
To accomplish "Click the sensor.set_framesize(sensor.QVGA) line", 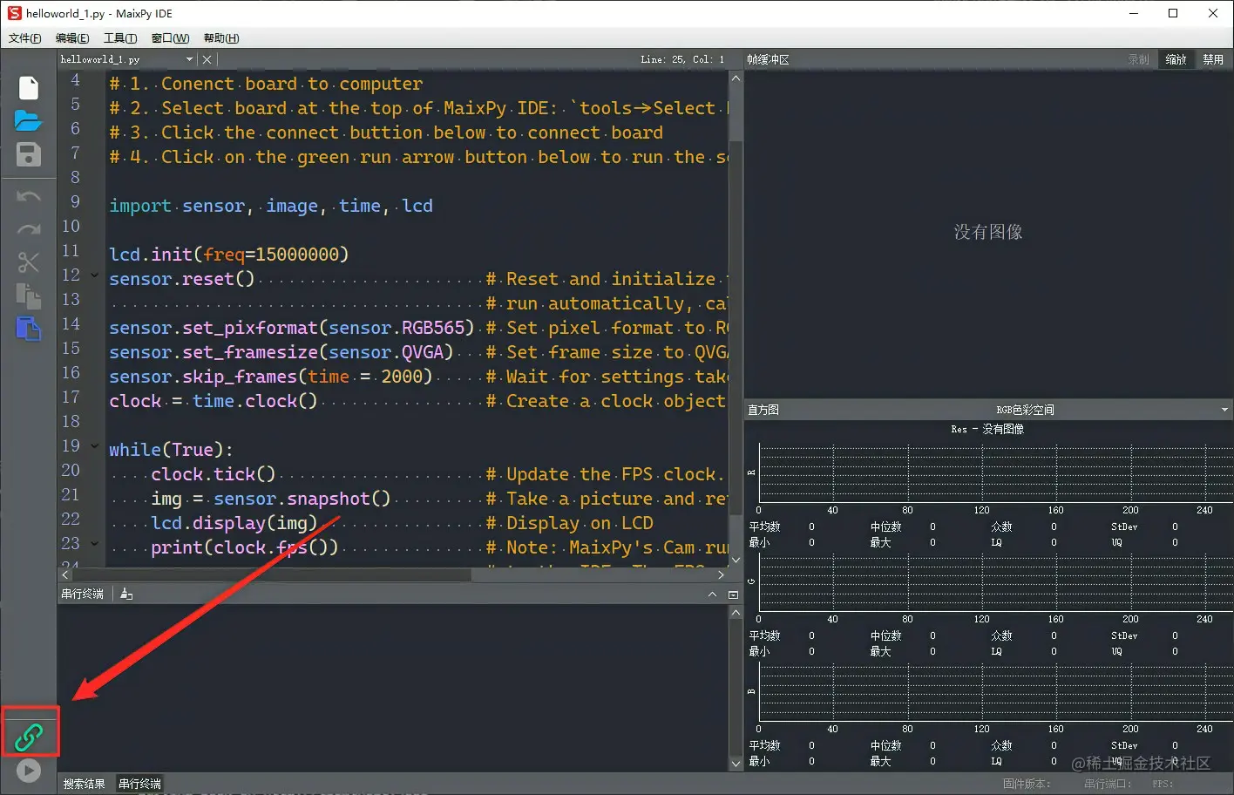I will (x=281, y=352).
